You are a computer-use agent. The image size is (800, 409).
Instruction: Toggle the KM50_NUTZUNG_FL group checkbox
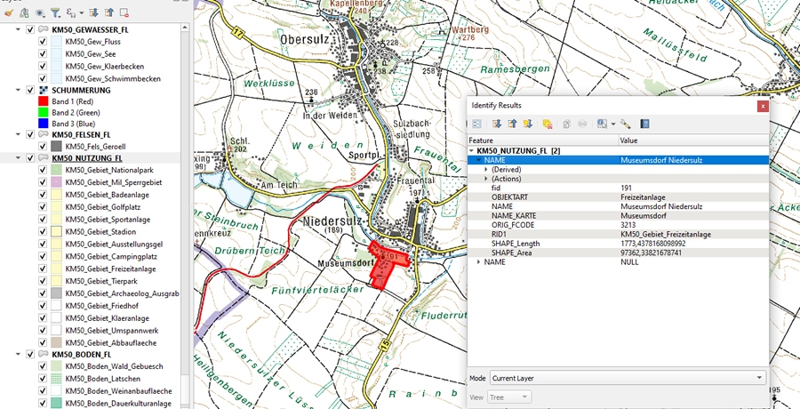click(30, 158)
